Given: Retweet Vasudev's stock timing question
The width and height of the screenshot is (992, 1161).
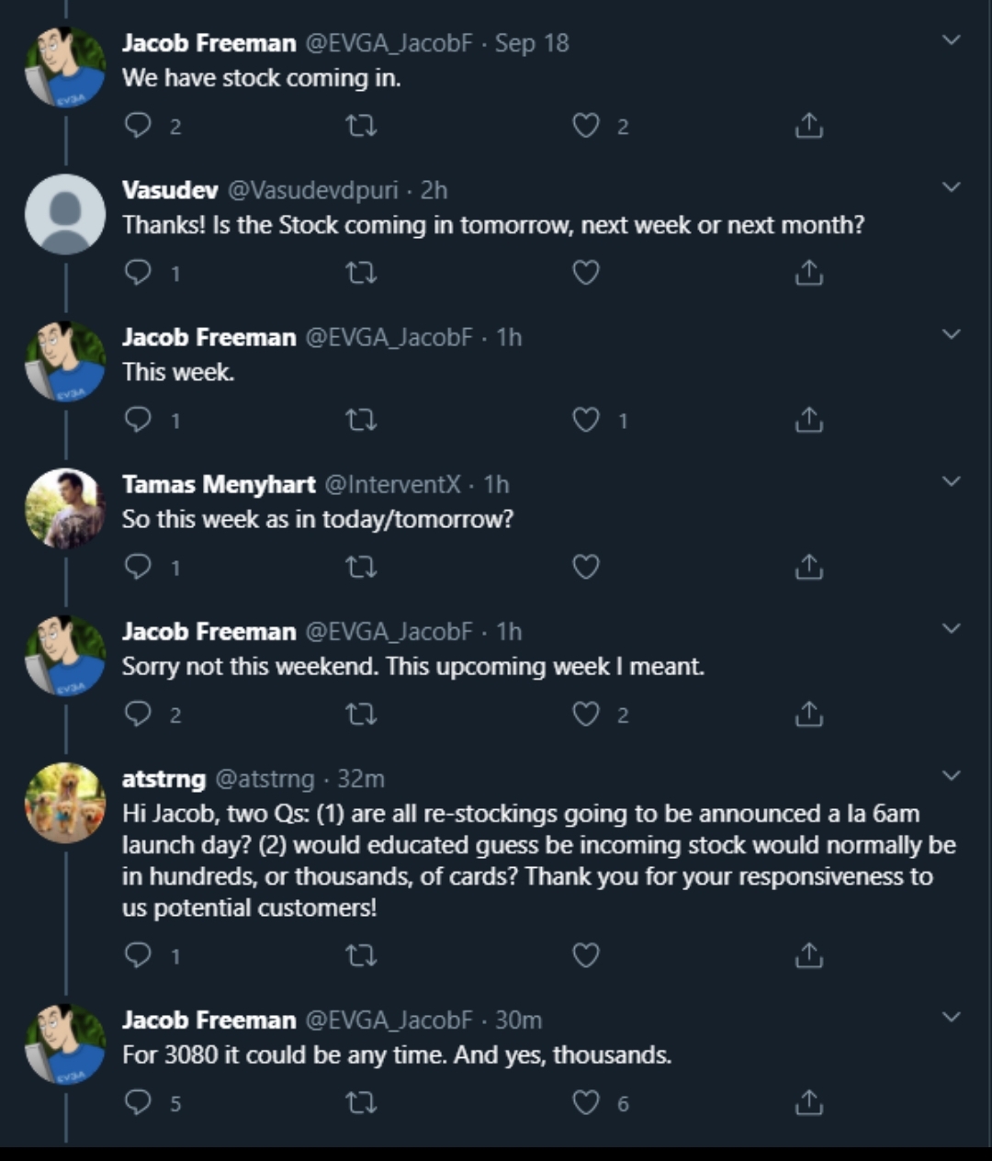Looking at the screenshot, I should [x=361, y=273].
